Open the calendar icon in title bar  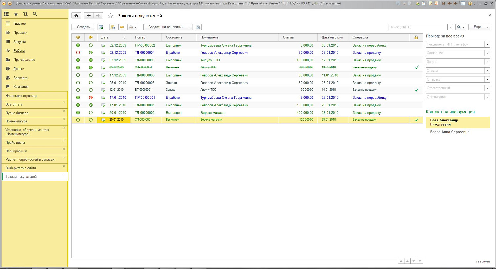coord(436,3)
